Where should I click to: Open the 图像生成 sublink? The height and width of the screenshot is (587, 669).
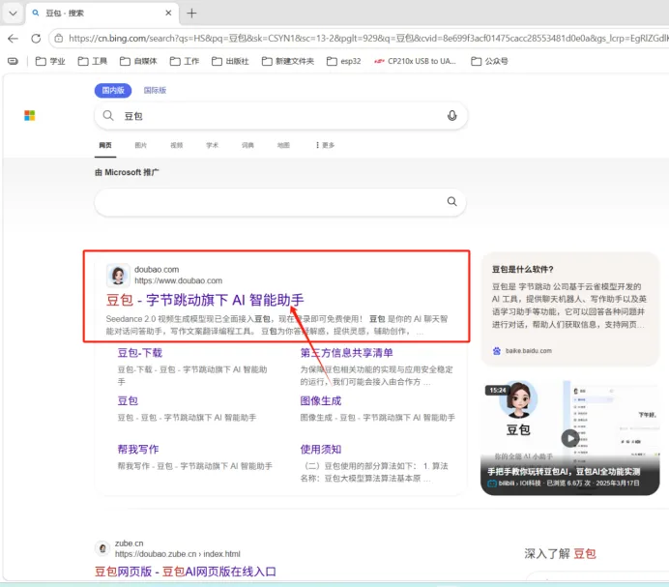(x=320, y=401)
